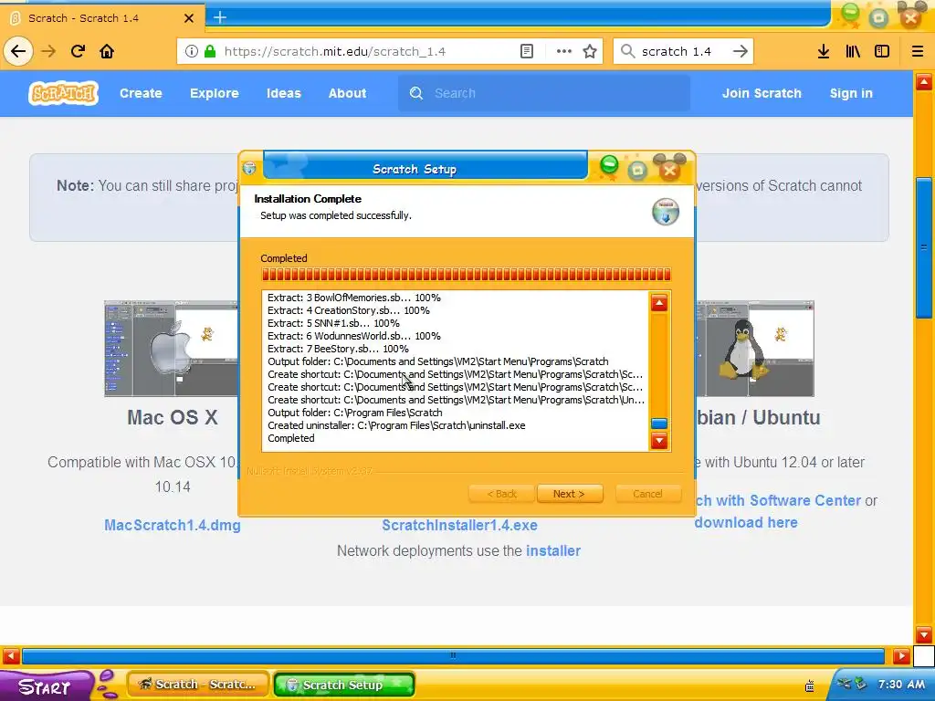Click the green padlock security icon
Screen dimensions: 935x701
[210, 51]
